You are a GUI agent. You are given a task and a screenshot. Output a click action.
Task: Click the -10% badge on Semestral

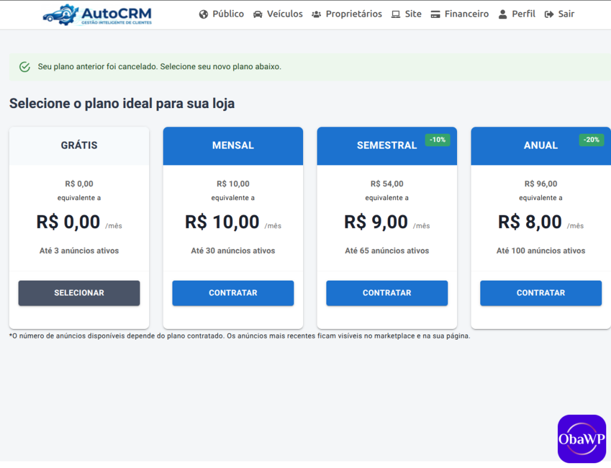[437, 140]
